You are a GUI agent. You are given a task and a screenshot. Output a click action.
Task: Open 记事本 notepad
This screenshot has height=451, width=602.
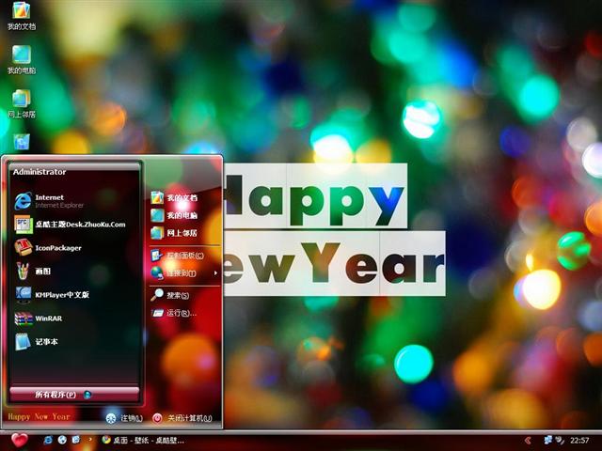coord(75,342)
